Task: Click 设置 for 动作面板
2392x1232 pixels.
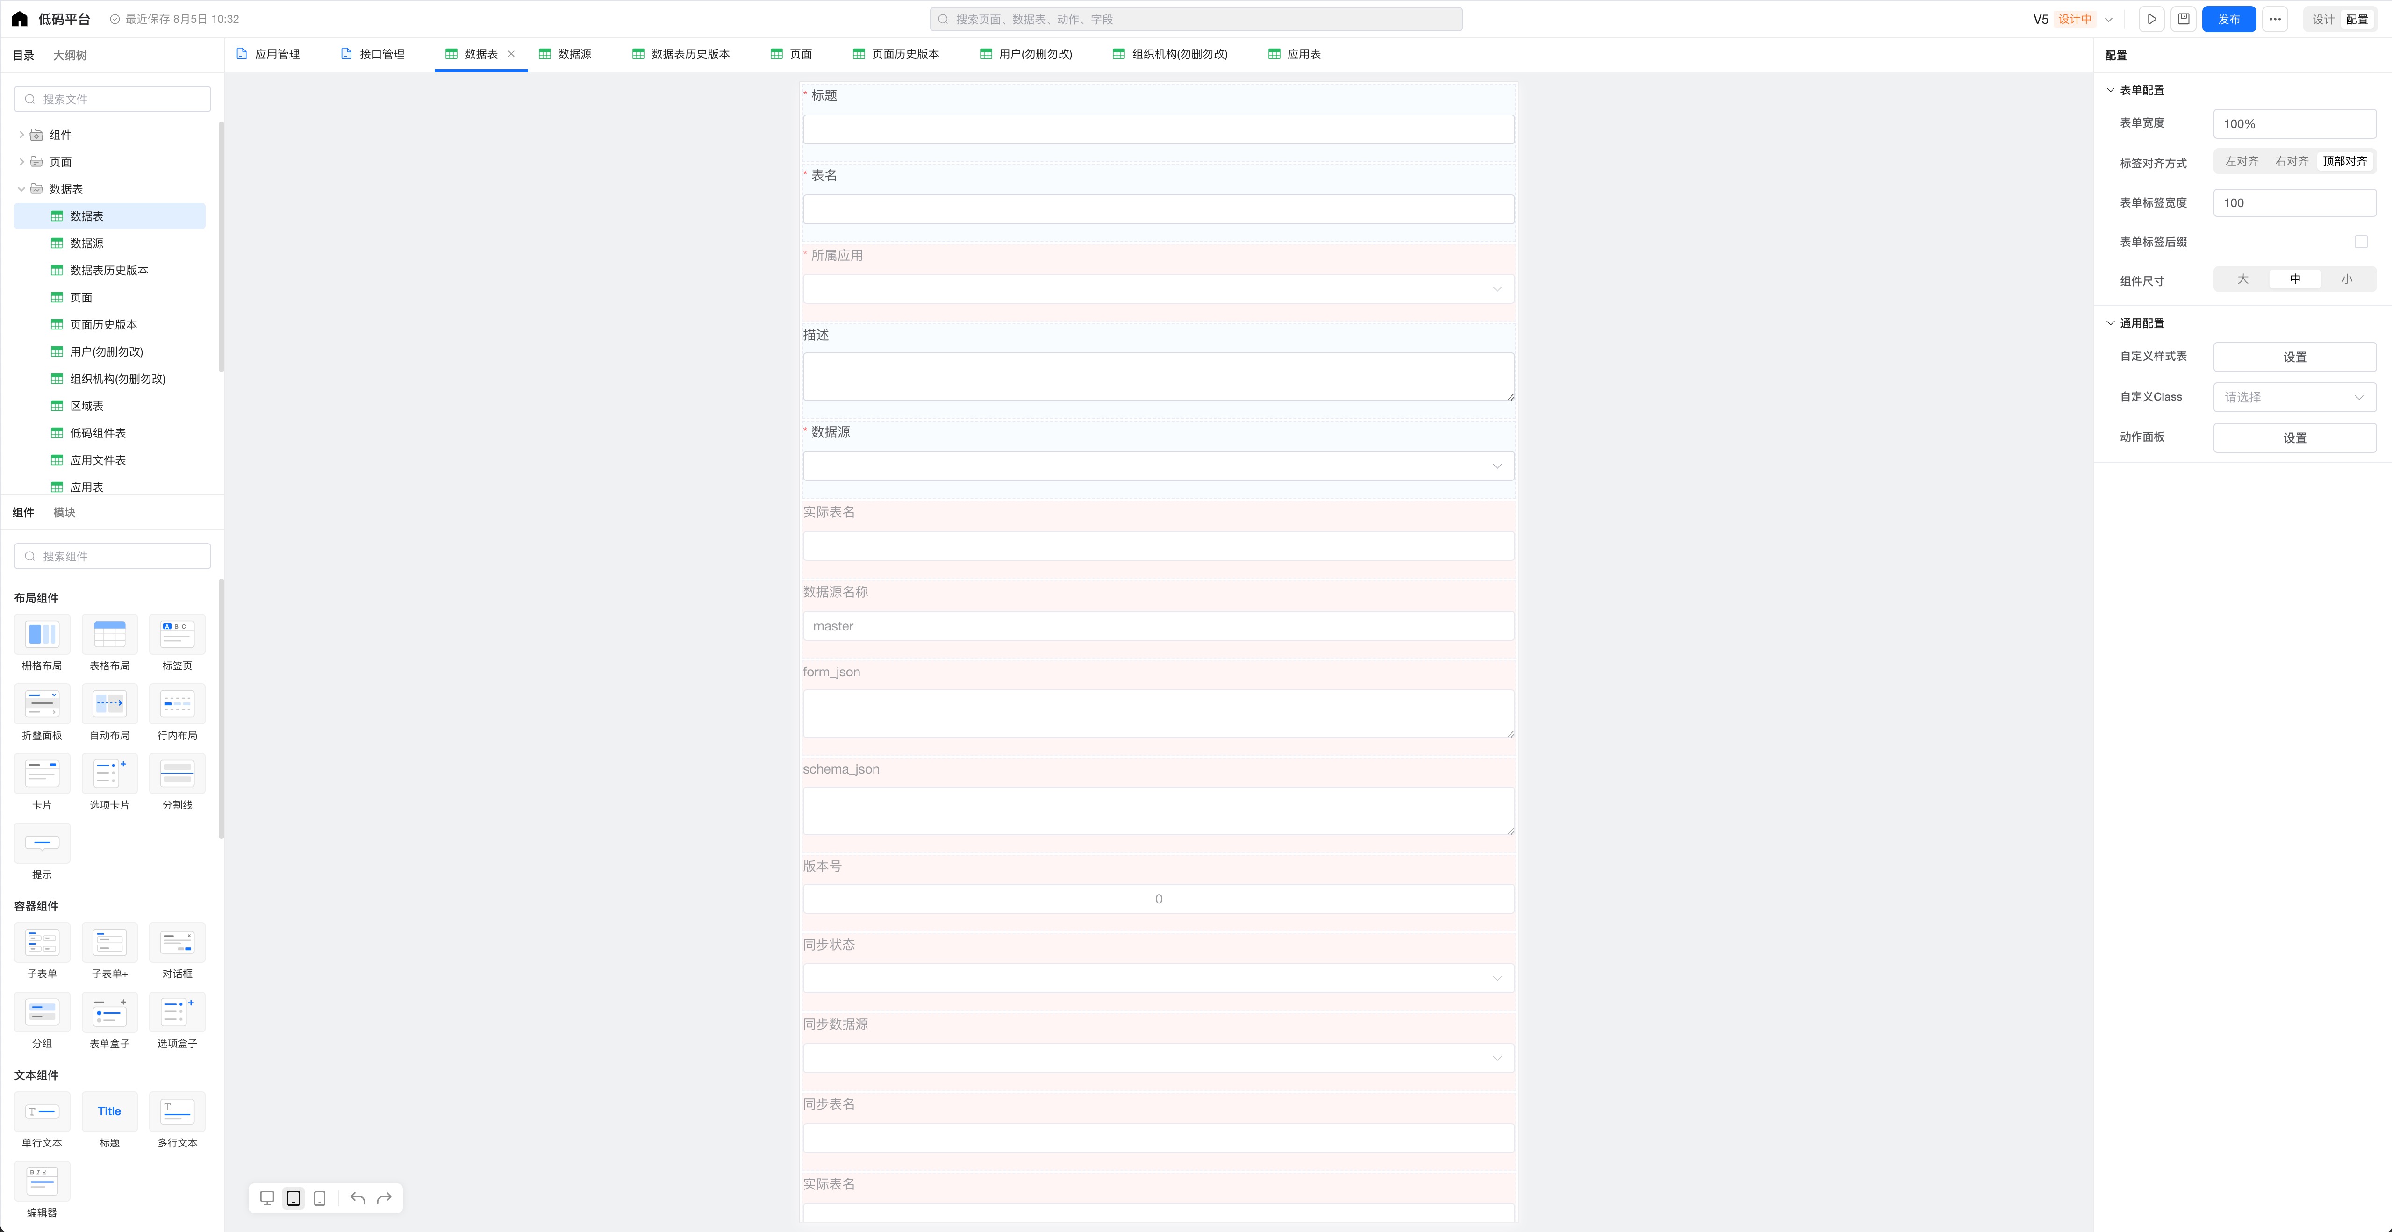Action: [2294, 438]
